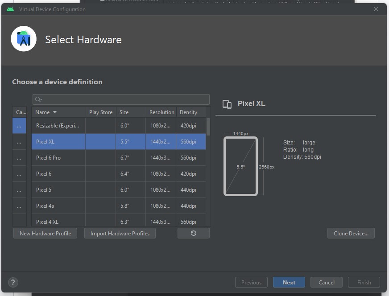Click the 5.8" size cell
The width and height of the screenshot is (389, 296).
tap(131, 206)
